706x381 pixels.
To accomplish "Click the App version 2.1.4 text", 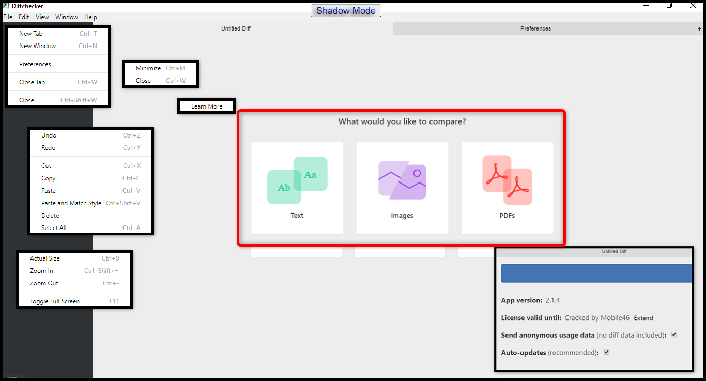I will [531, 300].
